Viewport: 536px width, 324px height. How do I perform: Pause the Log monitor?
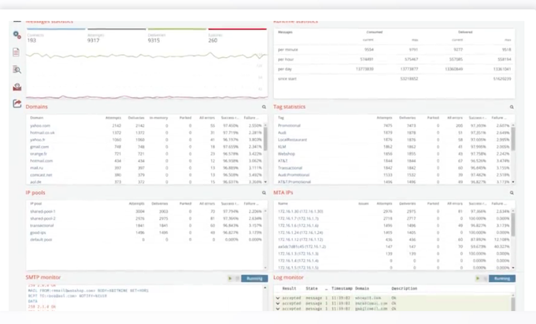coord(485,278)
